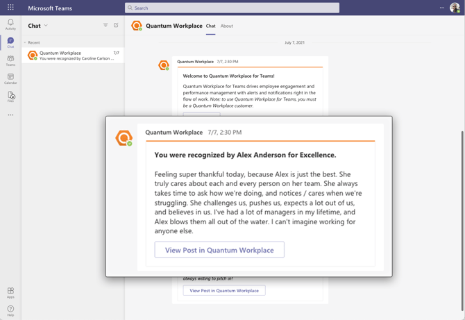Viewport: 465px width, 320px height.
Task: Expand the Chat dropdown chevron
Action: (46, 26)
